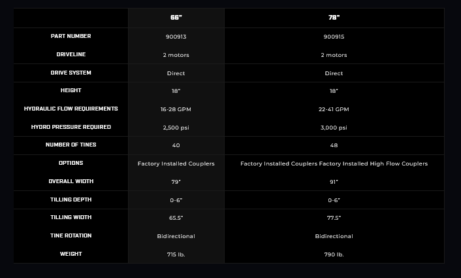This screenshot has width=461, height=278.
Task: Click the Hydraulic Flow Requirements label
Action: click(x=71, y=109)
